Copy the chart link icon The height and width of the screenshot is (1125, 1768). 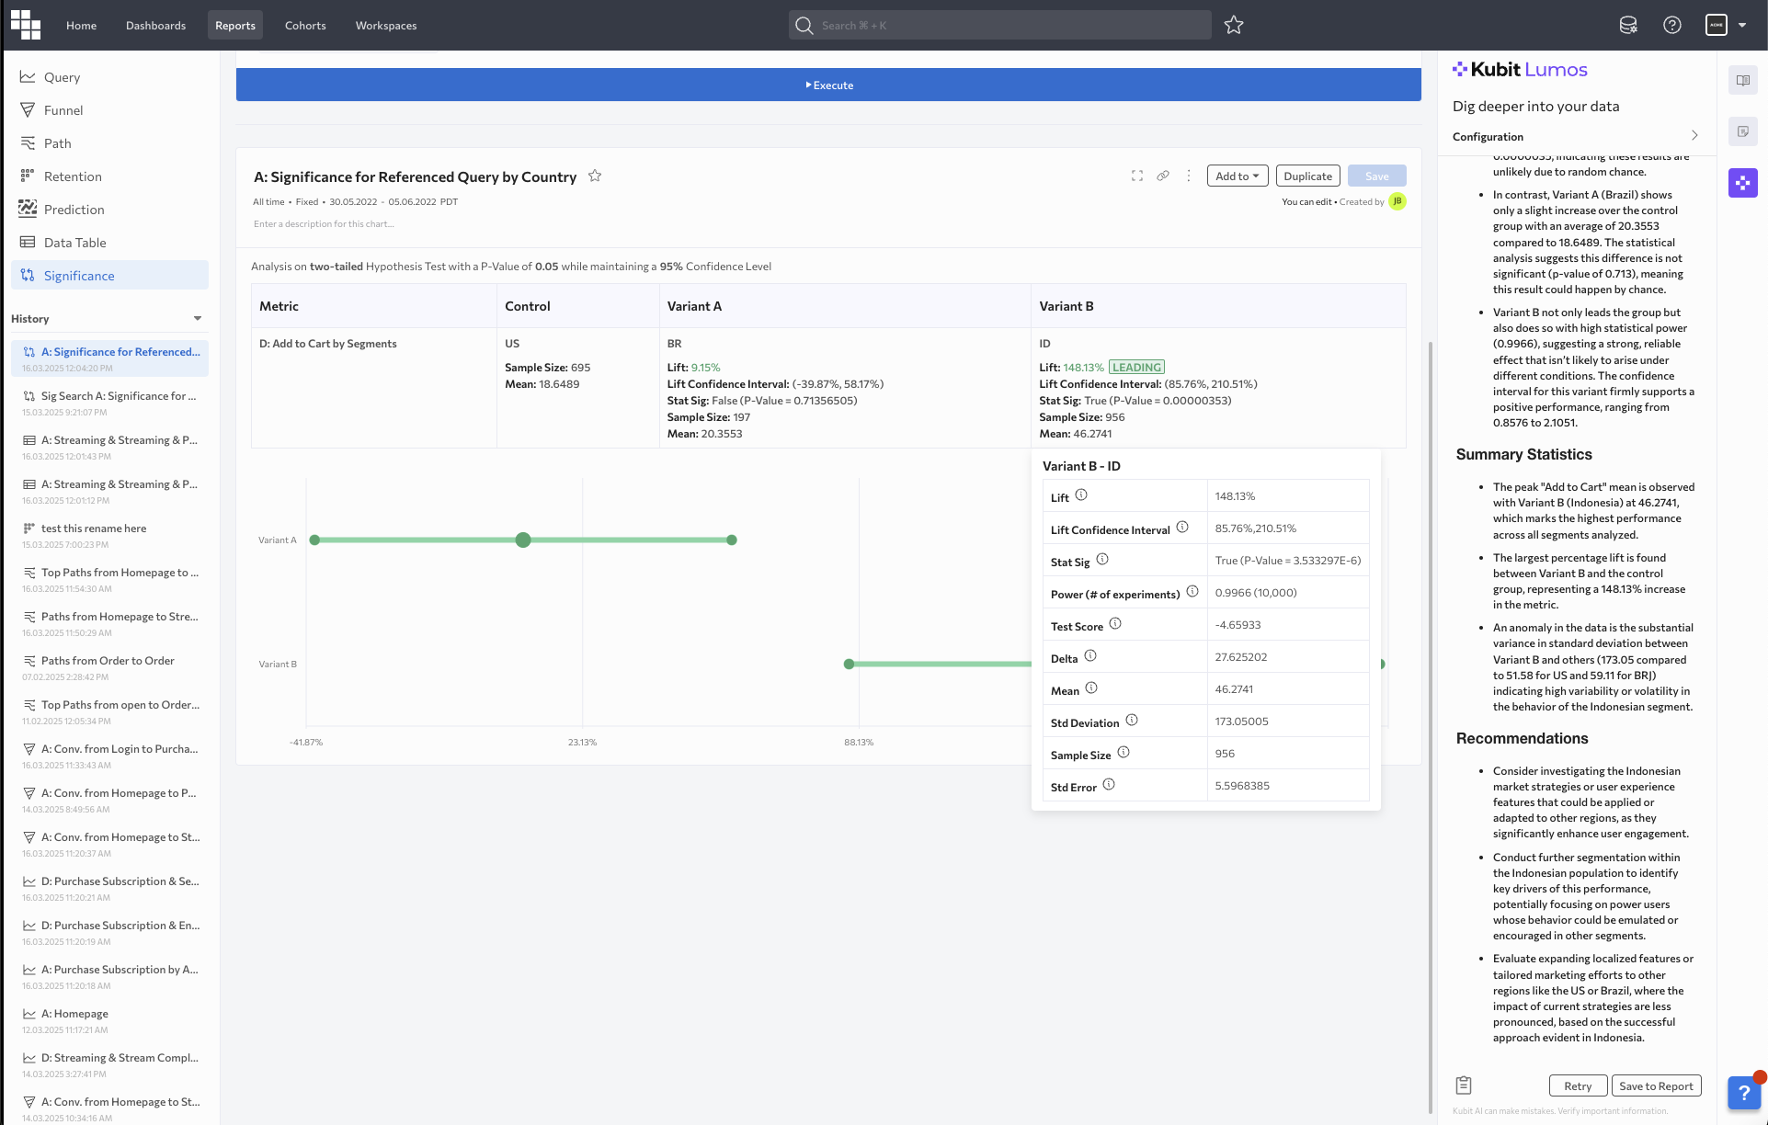tap(1163, 176)
